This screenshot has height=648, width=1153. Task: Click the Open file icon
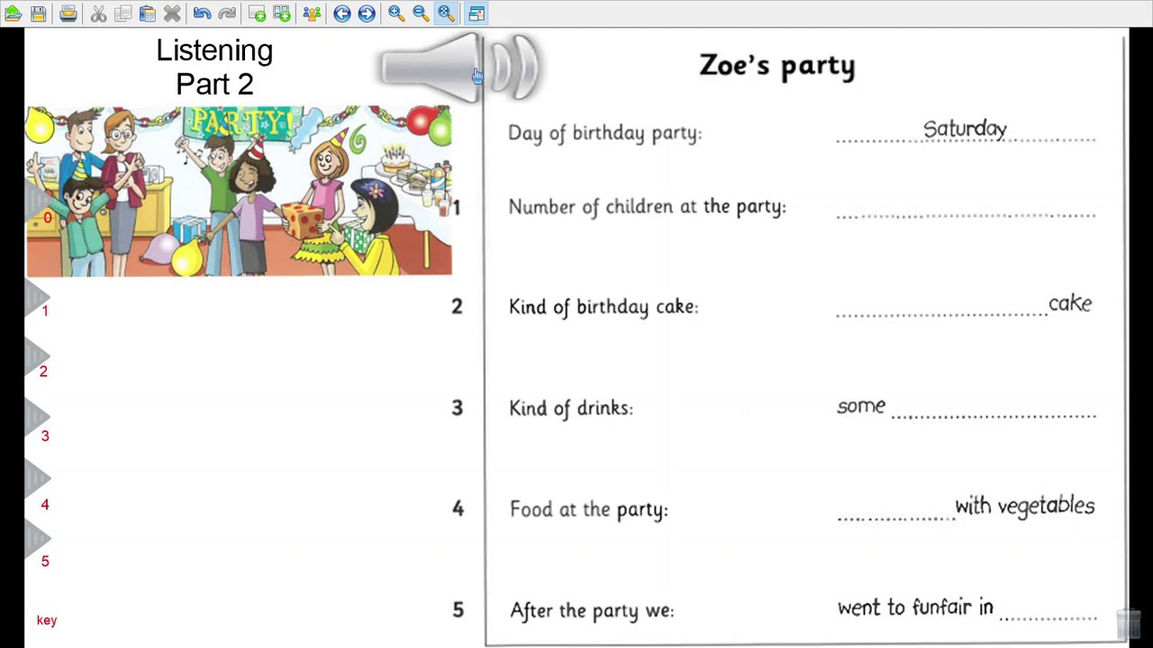(x=14, y=13)
